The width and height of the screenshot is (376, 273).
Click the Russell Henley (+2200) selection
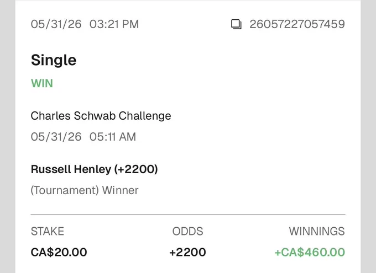[x=94, y=169]
